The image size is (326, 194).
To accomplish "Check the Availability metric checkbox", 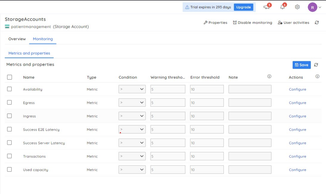I will pyautogui.click(x=10, y=89).
